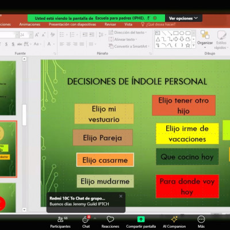
Task: Click the Organizar arrange icon
Action: point(205,35)
